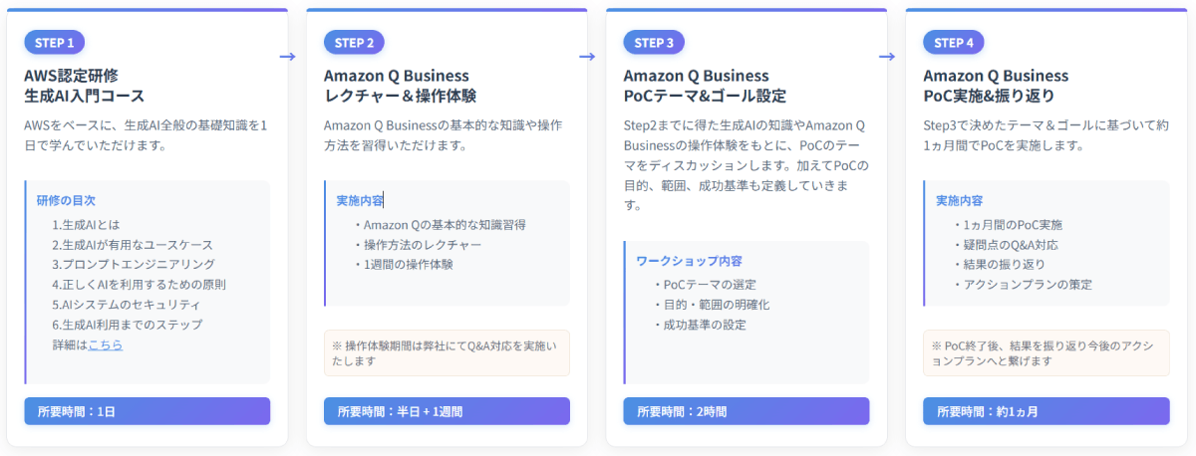Screen dimensions: 1196x456
Task: Select the プロンプトエンジニアリング list item
Action: 134,264
